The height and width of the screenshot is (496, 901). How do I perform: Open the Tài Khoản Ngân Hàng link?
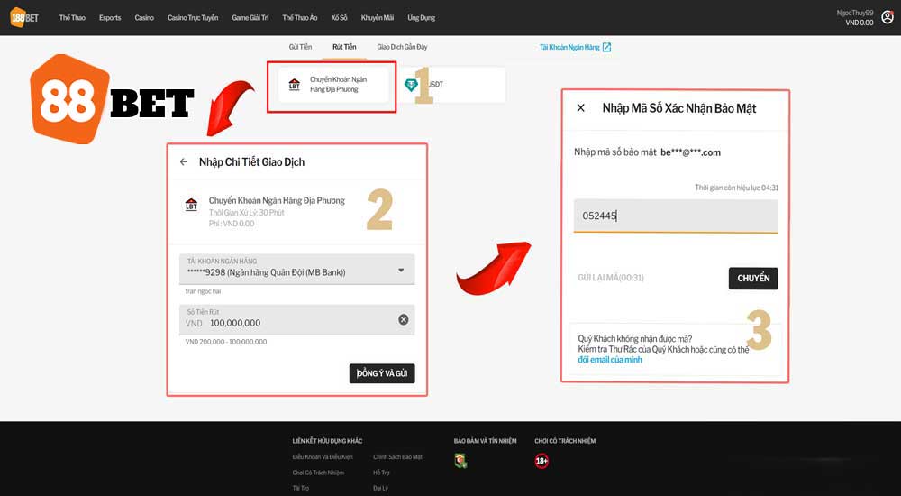(x=569, y=47)
